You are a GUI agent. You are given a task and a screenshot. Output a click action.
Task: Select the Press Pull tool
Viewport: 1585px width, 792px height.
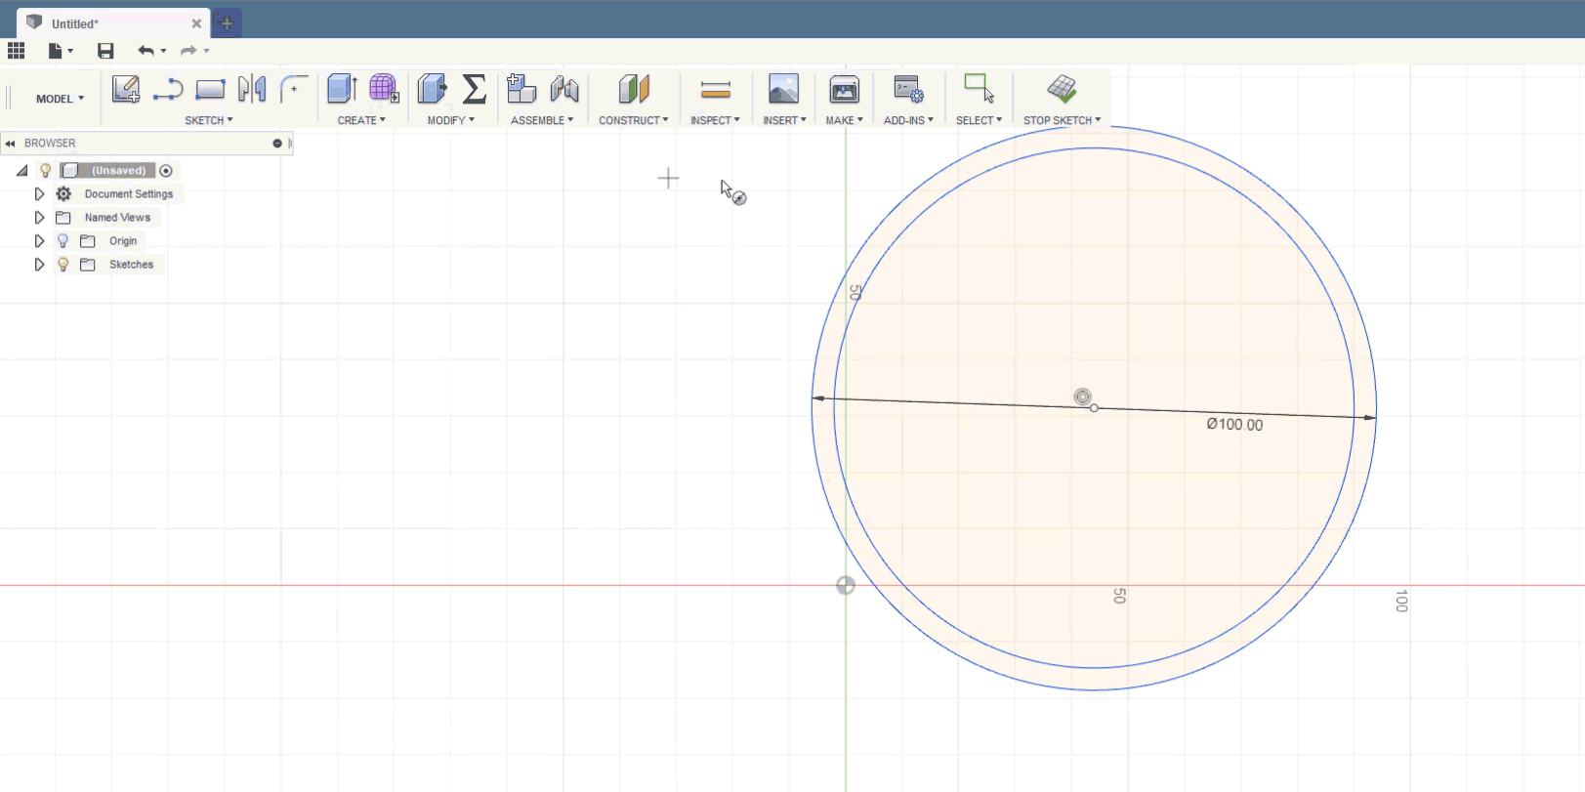(432, 89)
